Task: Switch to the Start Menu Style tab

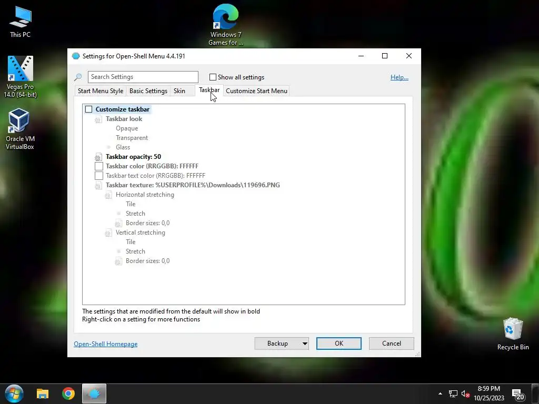Action: pyautogui.click(x=101, y=91)
